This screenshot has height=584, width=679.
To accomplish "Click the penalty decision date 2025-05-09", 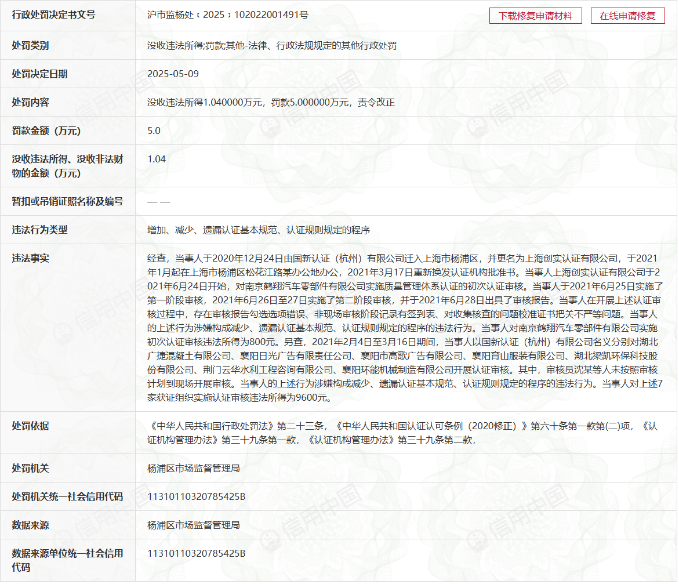I will (173, 74).
